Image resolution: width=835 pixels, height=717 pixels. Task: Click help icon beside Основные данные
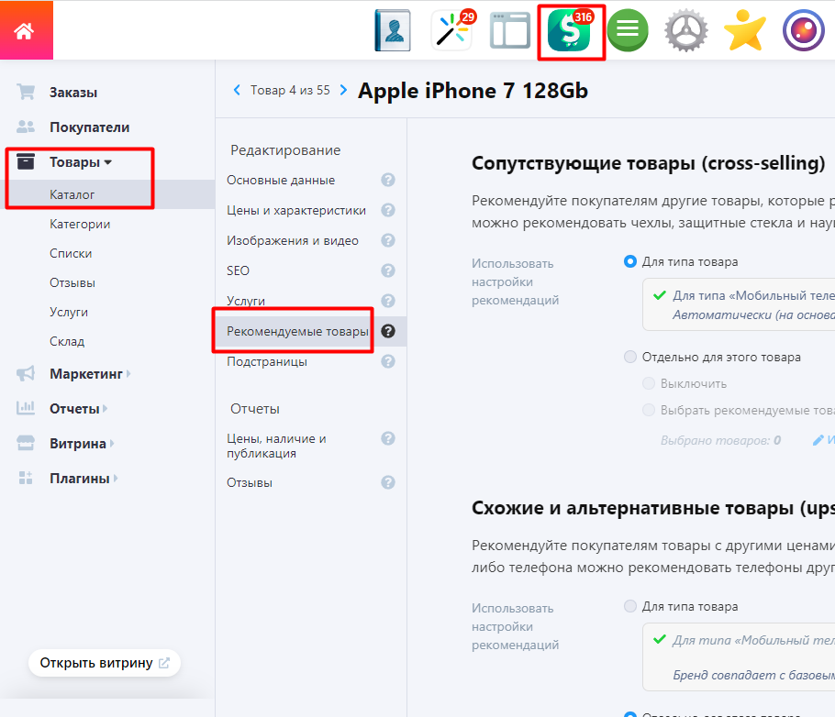[388, 181]
